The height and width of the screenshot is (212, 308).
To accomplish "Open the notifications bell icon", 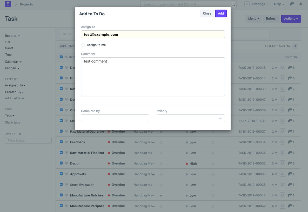I will [x=301, y=4].
